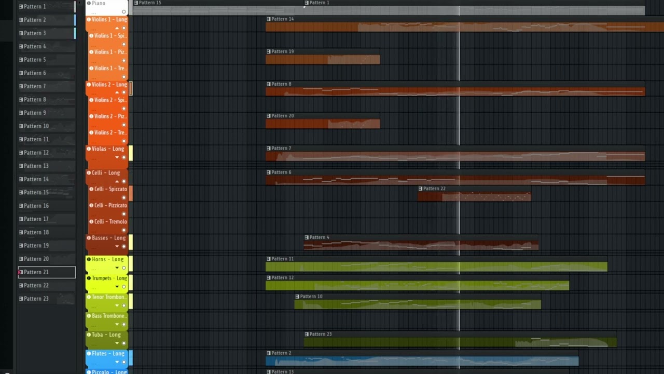Click the info icon on Horns - Long

89,259
